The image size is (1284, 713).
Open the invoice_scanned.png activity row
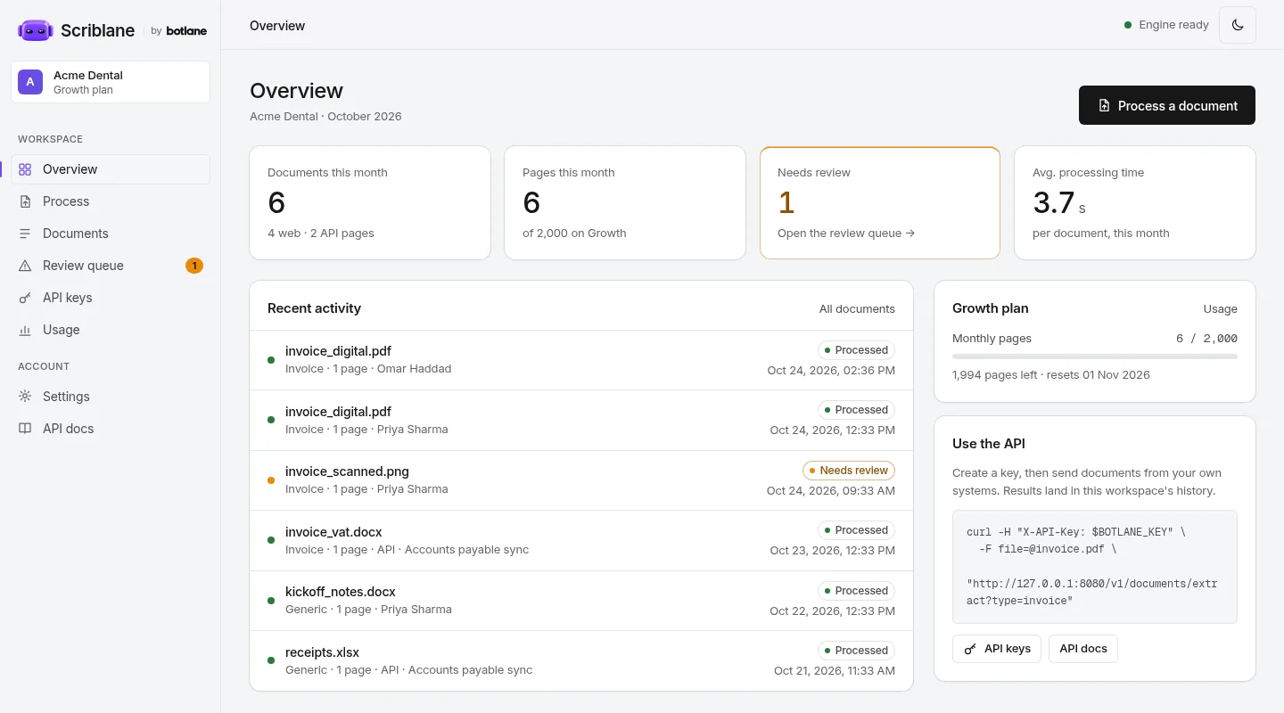click(581, 480)
